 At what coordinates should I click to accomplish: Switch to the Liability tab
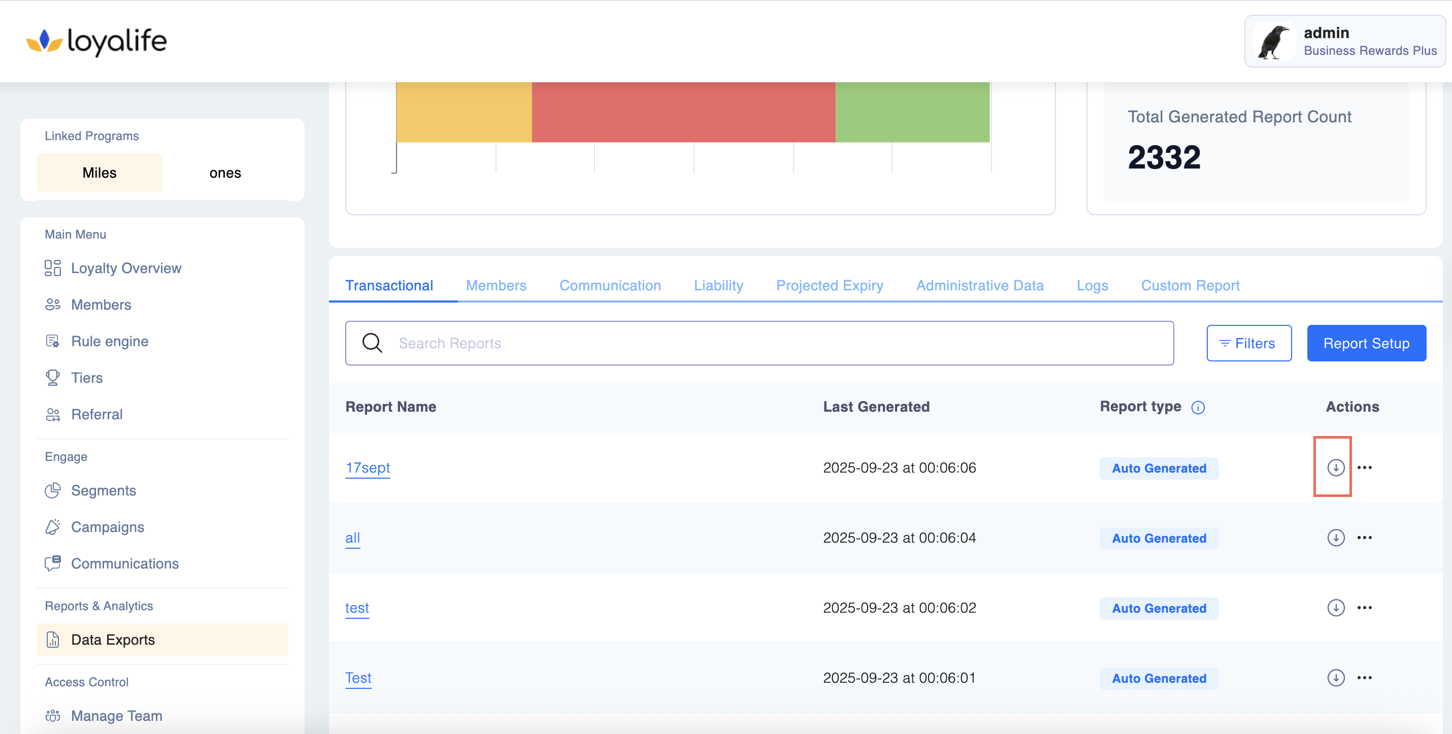point(718,285)
